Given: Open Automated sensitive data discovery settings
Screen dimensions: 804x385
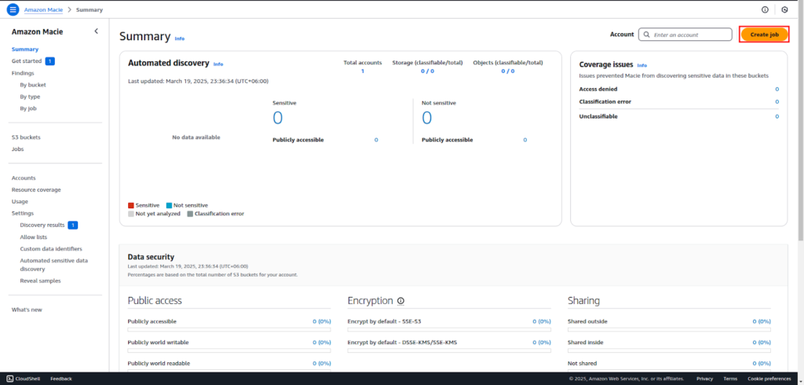Looking at the screenshot, I should 54,264.
